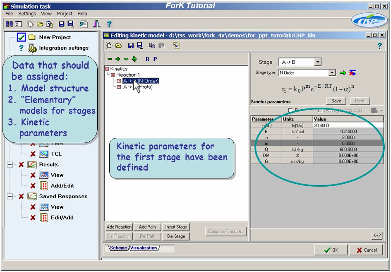The image size is (391, 272).
Task: Click the checklist window icon in main toolbar
Action: pyautogui.click(x=19, y=24)
